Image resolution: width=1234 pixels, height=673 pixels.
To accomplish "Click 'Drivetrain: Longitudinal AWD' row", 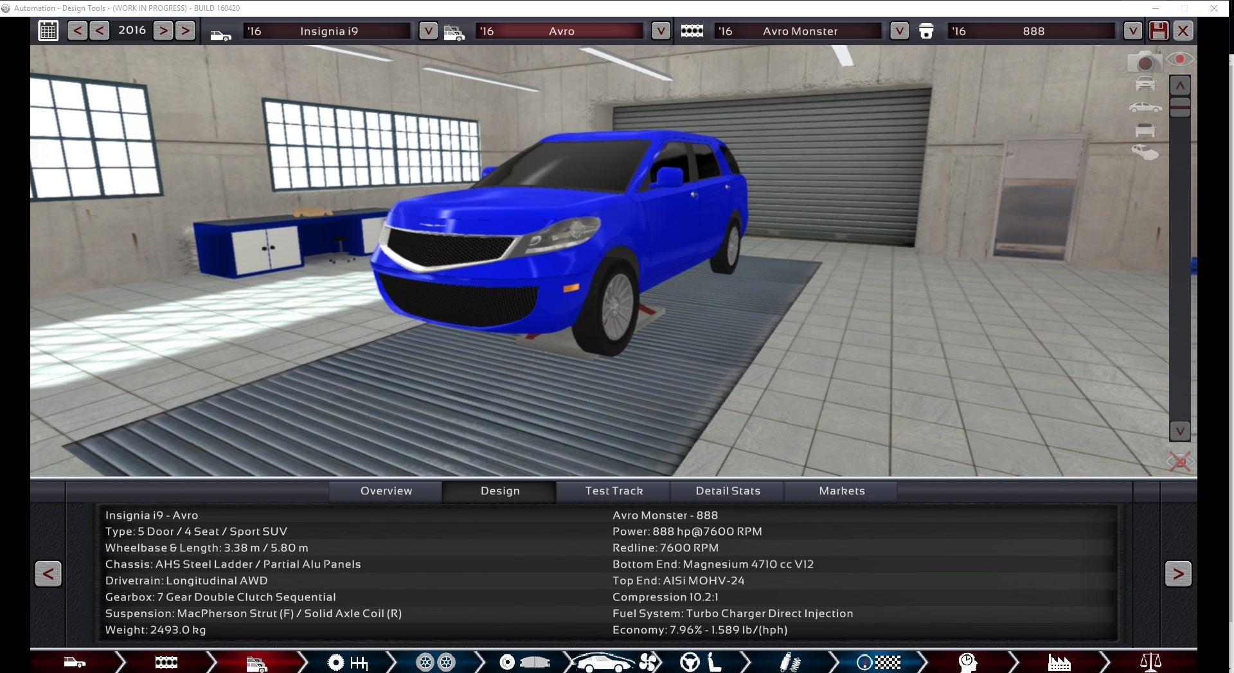I will (186, 581).
